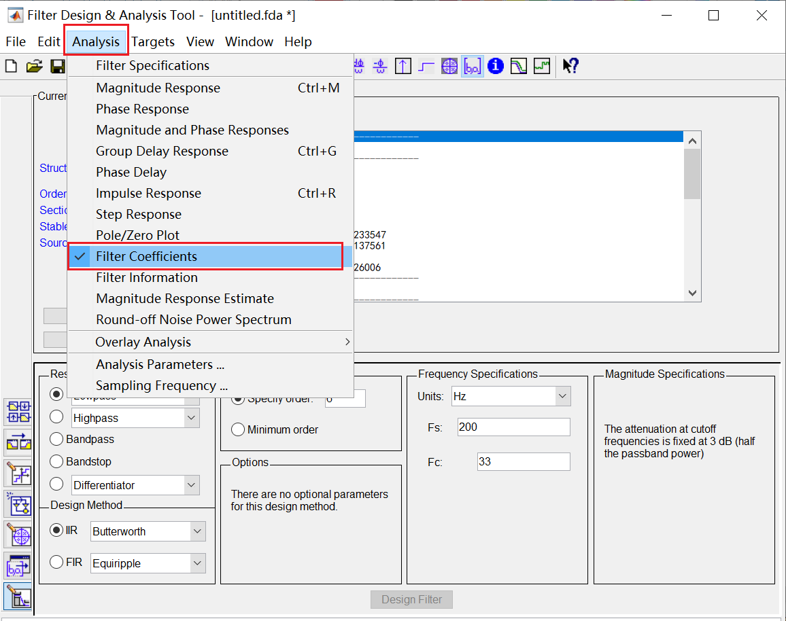Click the What's This help cursor icon
Image resolution: width=786 pixels, height=621 pixels.
[570, 66]
